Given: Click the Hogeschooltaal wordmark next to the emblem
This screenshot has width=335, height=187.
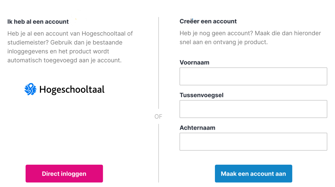Looking at the screenshot, I should (72, 89).
